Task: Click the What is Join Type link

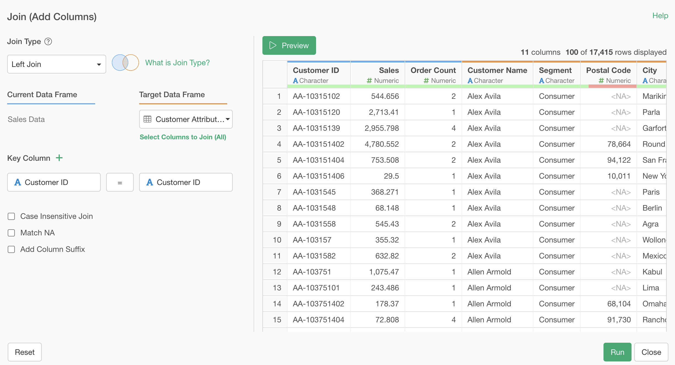Action: pos(177,62)
